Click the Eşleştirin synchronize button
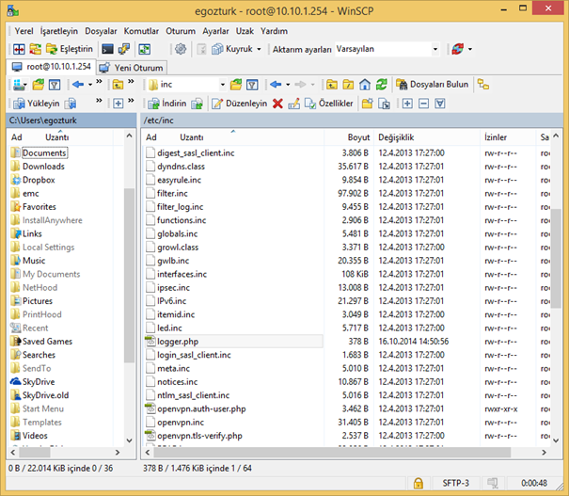 tap(70, 49)
